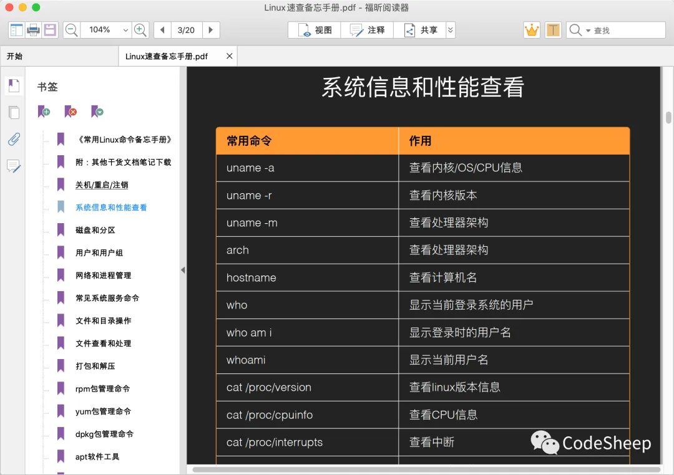
Task: Open bookmark 用户和用户组
Action: [99, 253]
